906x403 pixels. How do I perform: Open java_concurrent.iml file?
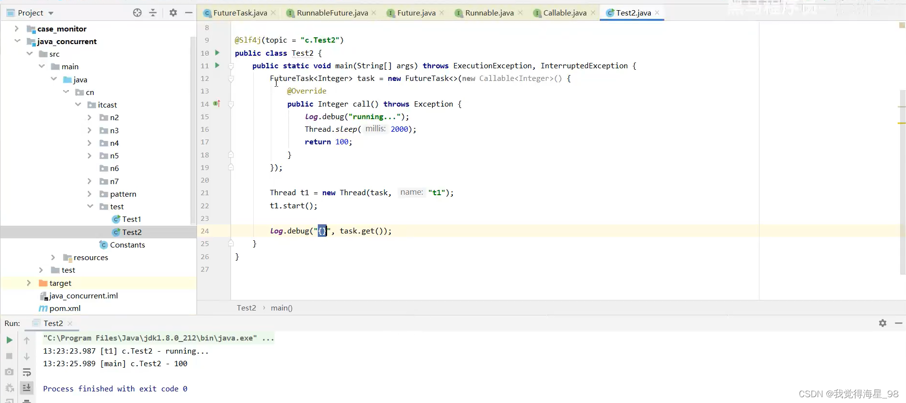click(x=79, y=295)
